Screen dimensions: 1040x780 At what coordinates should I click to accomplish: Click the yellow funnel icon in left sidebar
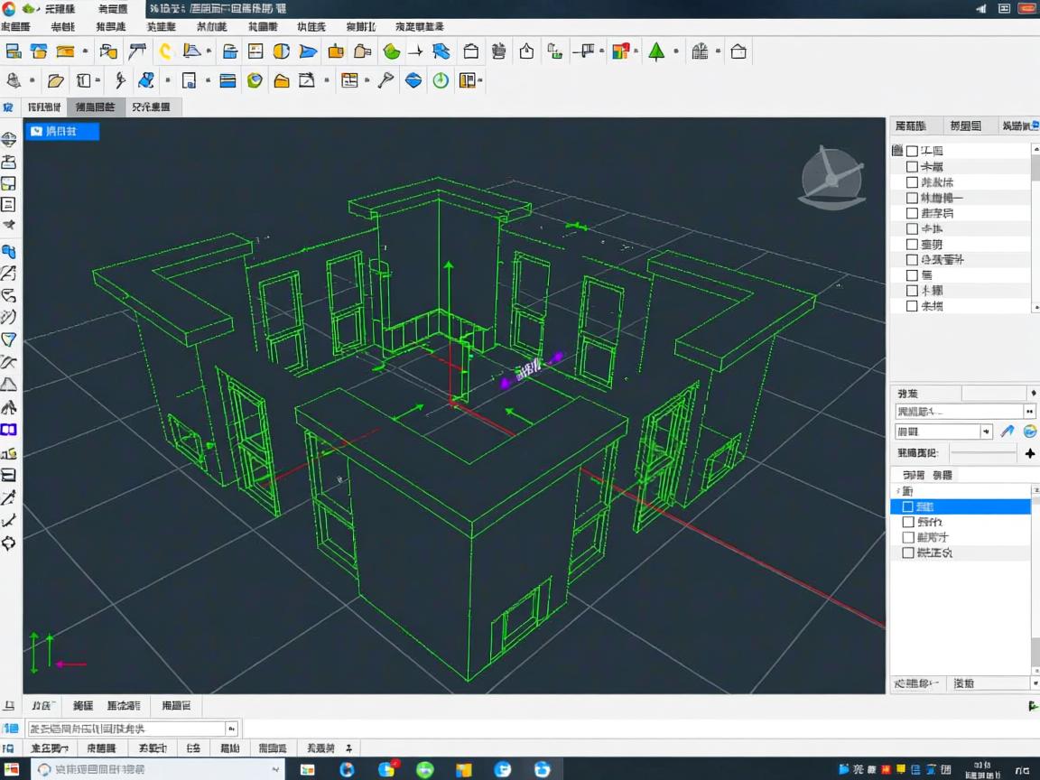(x=9, y=339)
